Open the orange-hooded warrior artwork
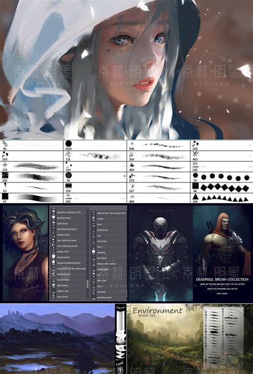The width and height of the screenshot is (253, 374). click(x=222, y=254)
